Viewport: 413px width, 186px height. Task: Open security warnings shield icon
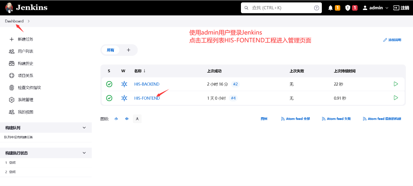point(348,8)
